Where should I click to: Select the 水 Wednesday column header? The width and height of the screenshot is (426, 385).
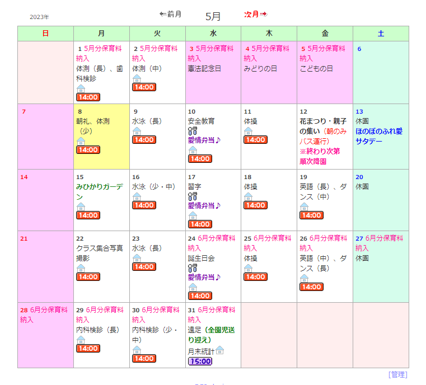[213, 34]
